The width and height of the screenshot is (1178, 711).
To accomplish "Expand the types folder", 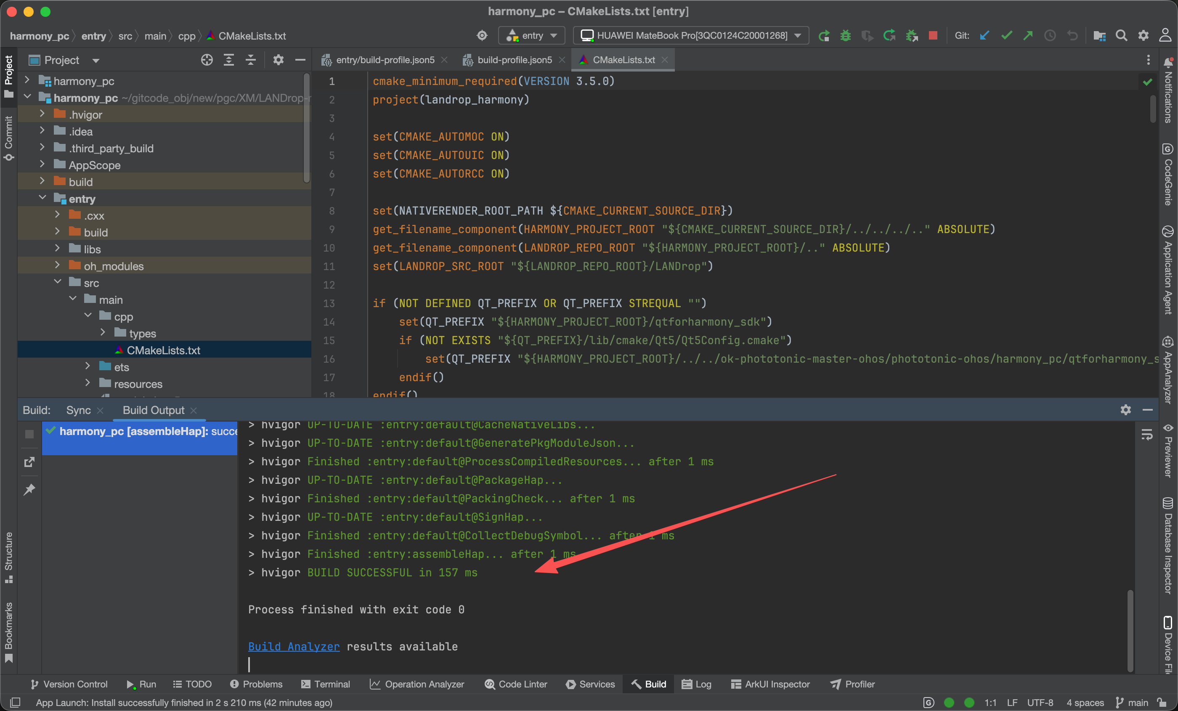I will tap(103, 333).
